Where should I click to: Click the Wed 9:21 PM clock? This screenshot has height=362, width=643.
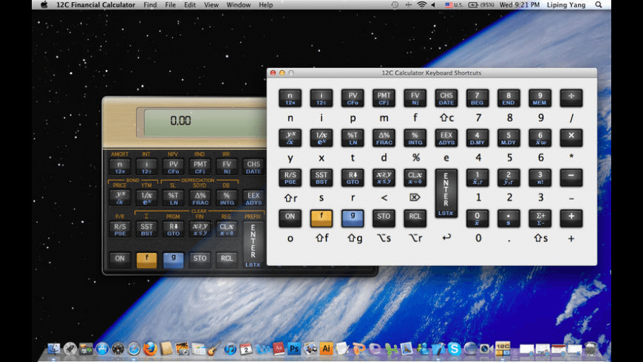pos(519,5)
